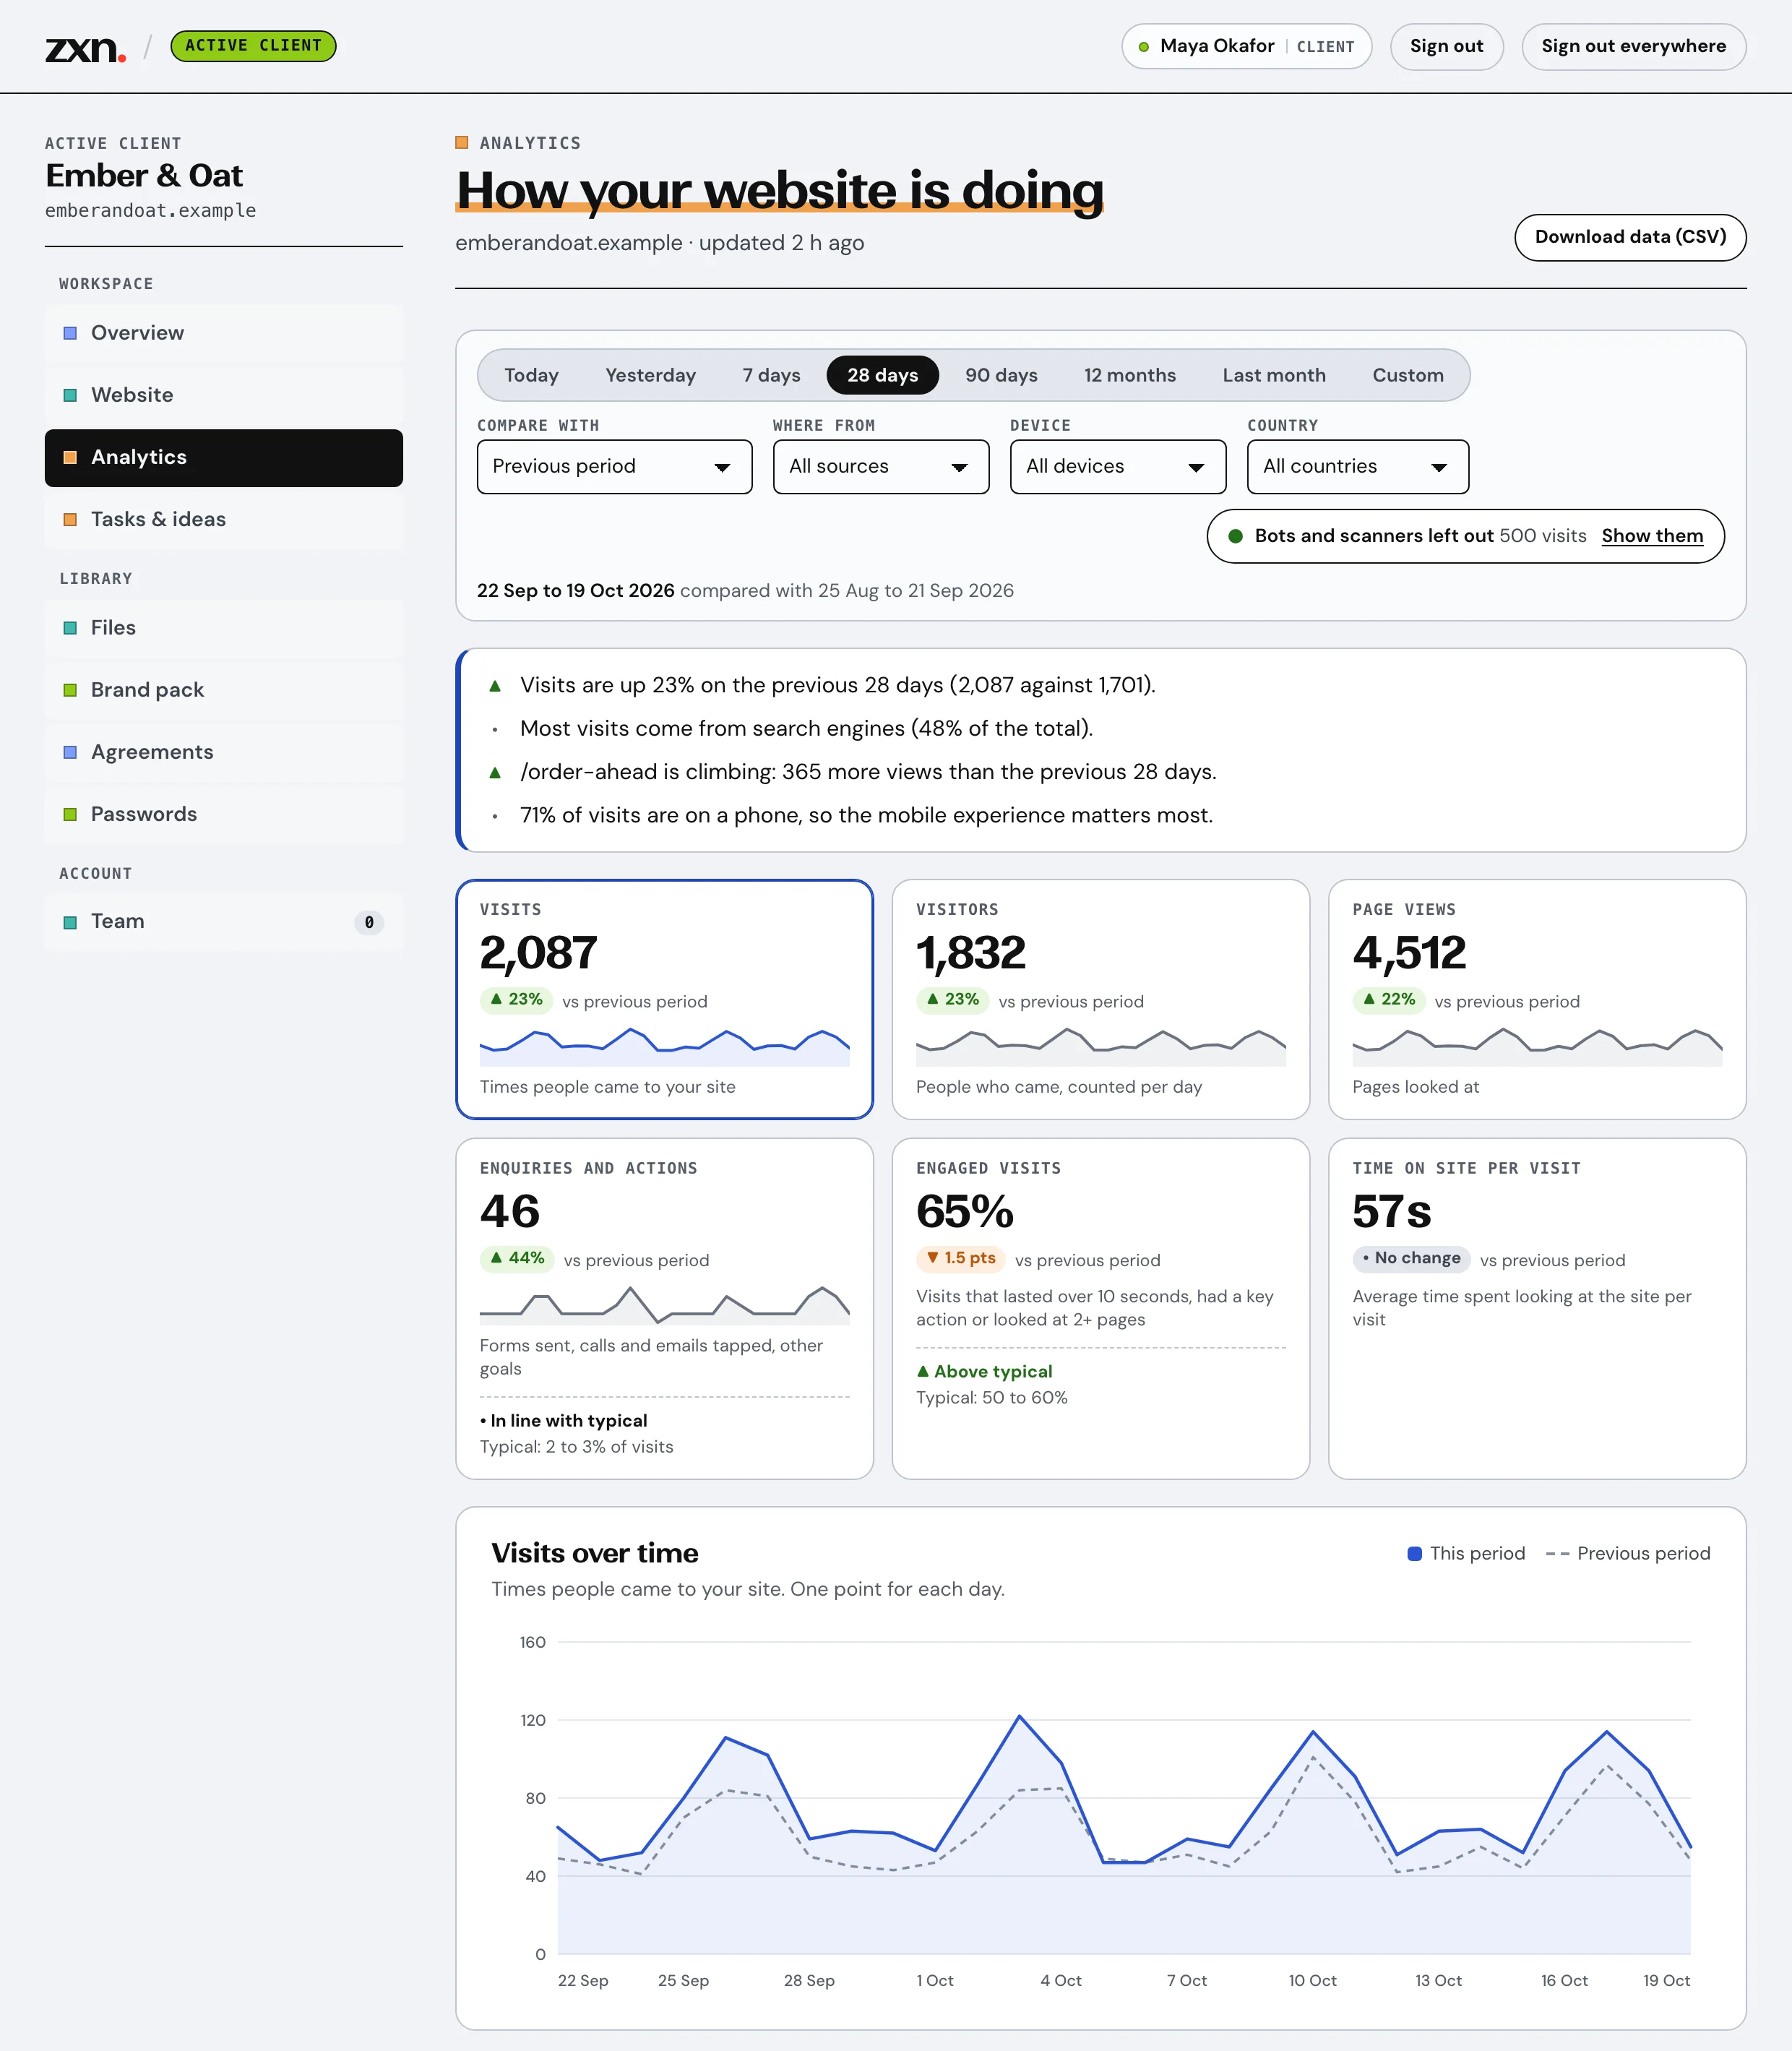
Task: Select the 7 days time range
Action: point(771,375)
